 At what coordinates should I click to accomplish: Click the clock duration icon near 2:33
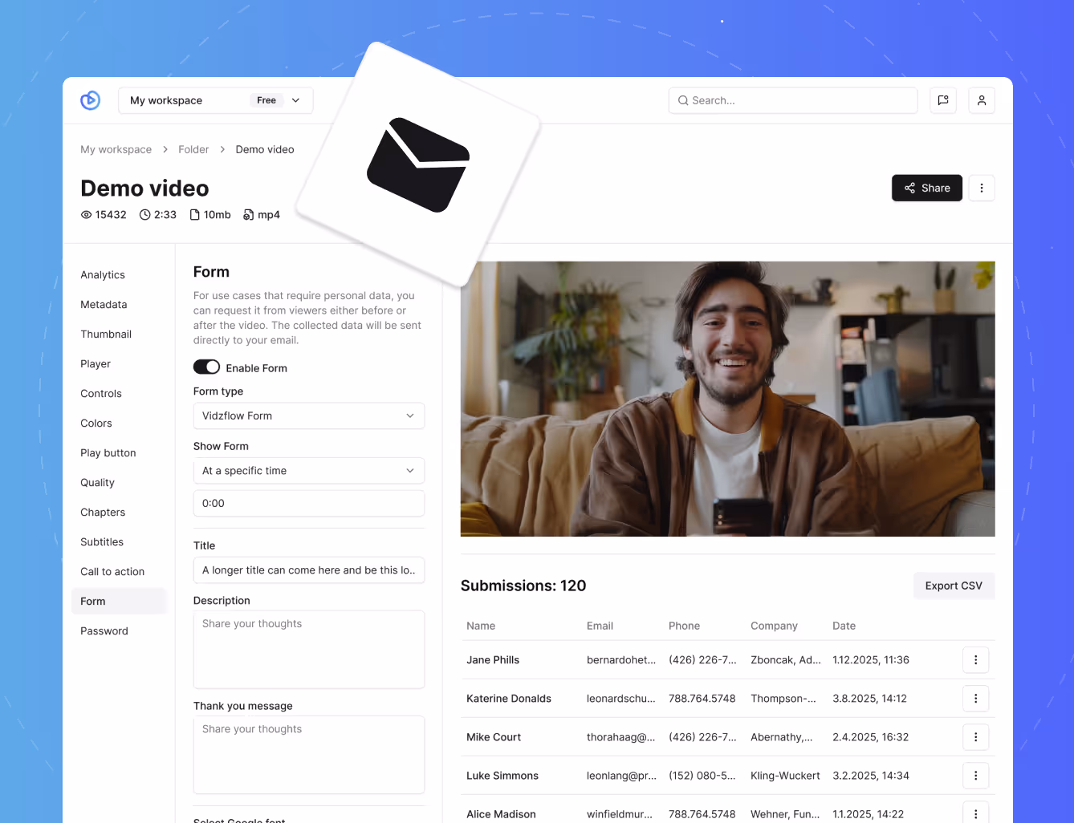click(145, 215)
